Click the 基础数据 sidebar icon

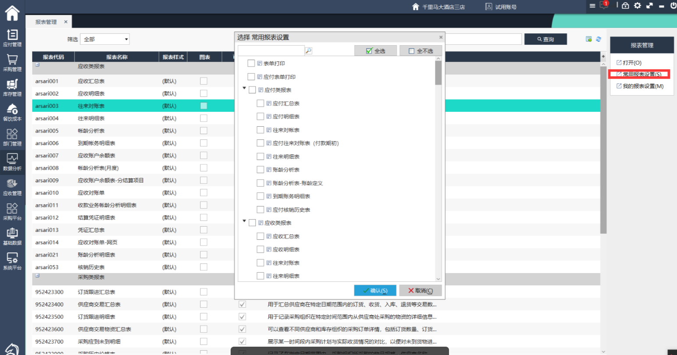point(12,235)
